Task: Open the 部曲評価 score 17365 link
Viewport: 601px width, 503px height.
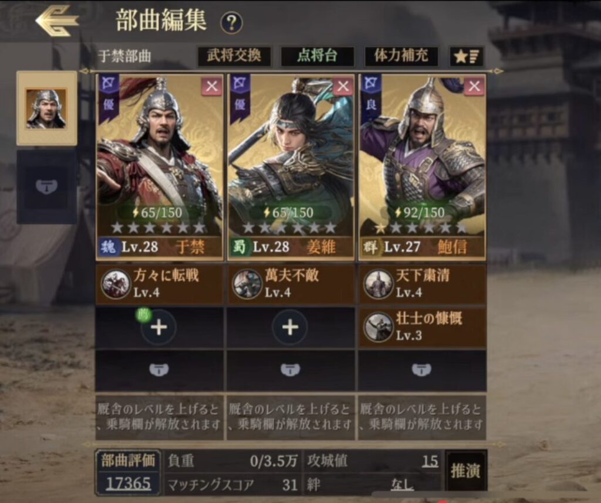Action: [x=129, y=484]
